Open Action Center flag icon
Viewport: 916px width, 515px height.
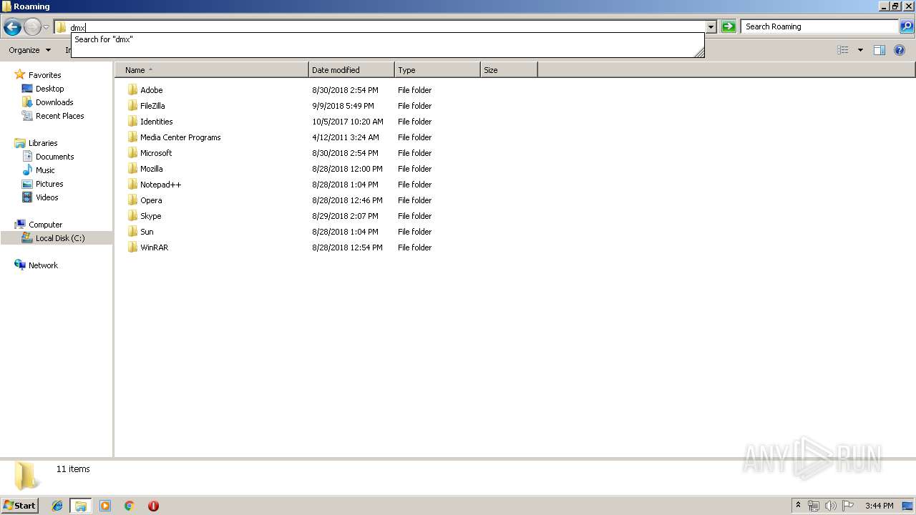coord(848,506)
